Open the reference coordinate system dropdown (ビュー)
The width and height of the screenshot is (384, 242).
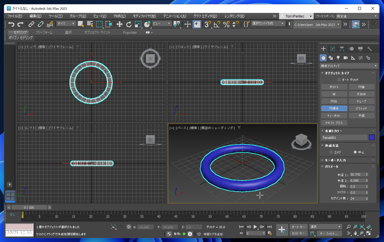point(162,23)
